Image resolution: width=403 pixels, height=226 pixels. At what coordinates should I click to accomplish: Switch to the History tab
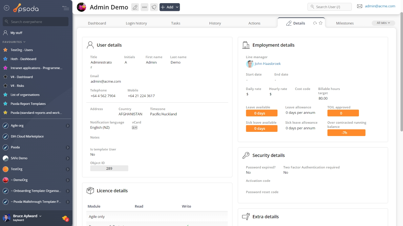[215, 23]
